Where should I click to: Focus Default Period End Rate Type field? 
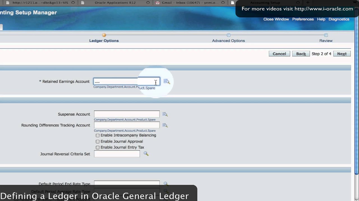(x=127, y=183)
